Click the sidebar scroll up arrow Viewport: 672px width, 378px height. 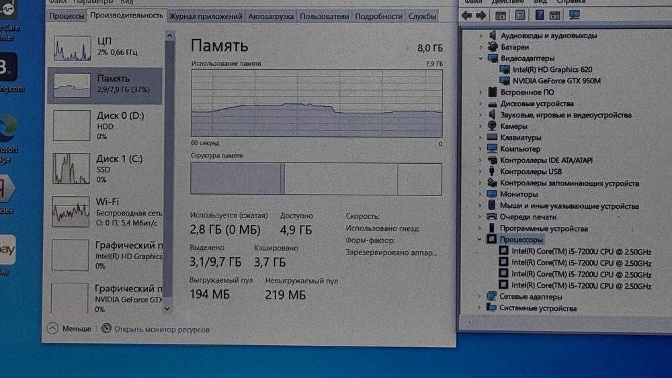(169, 36)
